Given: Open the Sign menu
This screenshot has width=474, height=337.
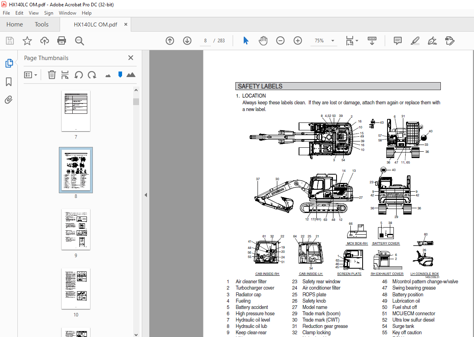Looking at the screenshot, I should (49, 13).
